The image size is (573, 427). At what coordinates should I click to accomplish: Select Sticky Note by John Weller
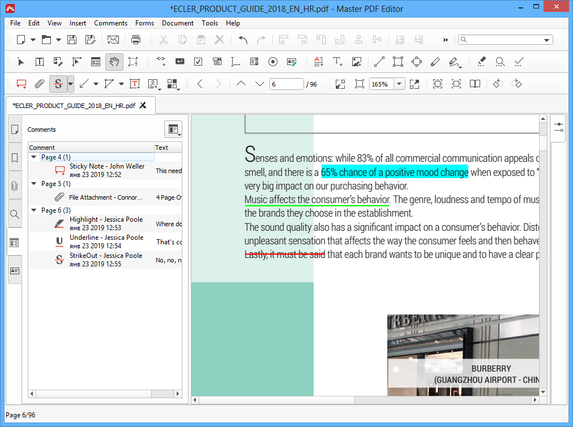pos(105,170)
